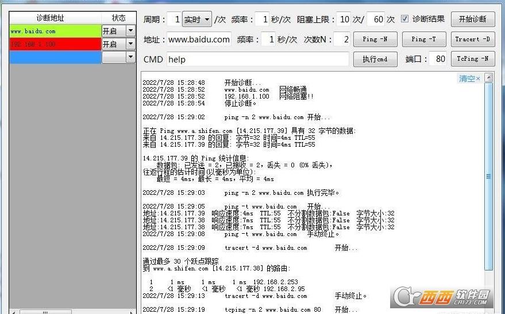
Task: Click the Ping -T button
Action: click(x=424, y=39)
